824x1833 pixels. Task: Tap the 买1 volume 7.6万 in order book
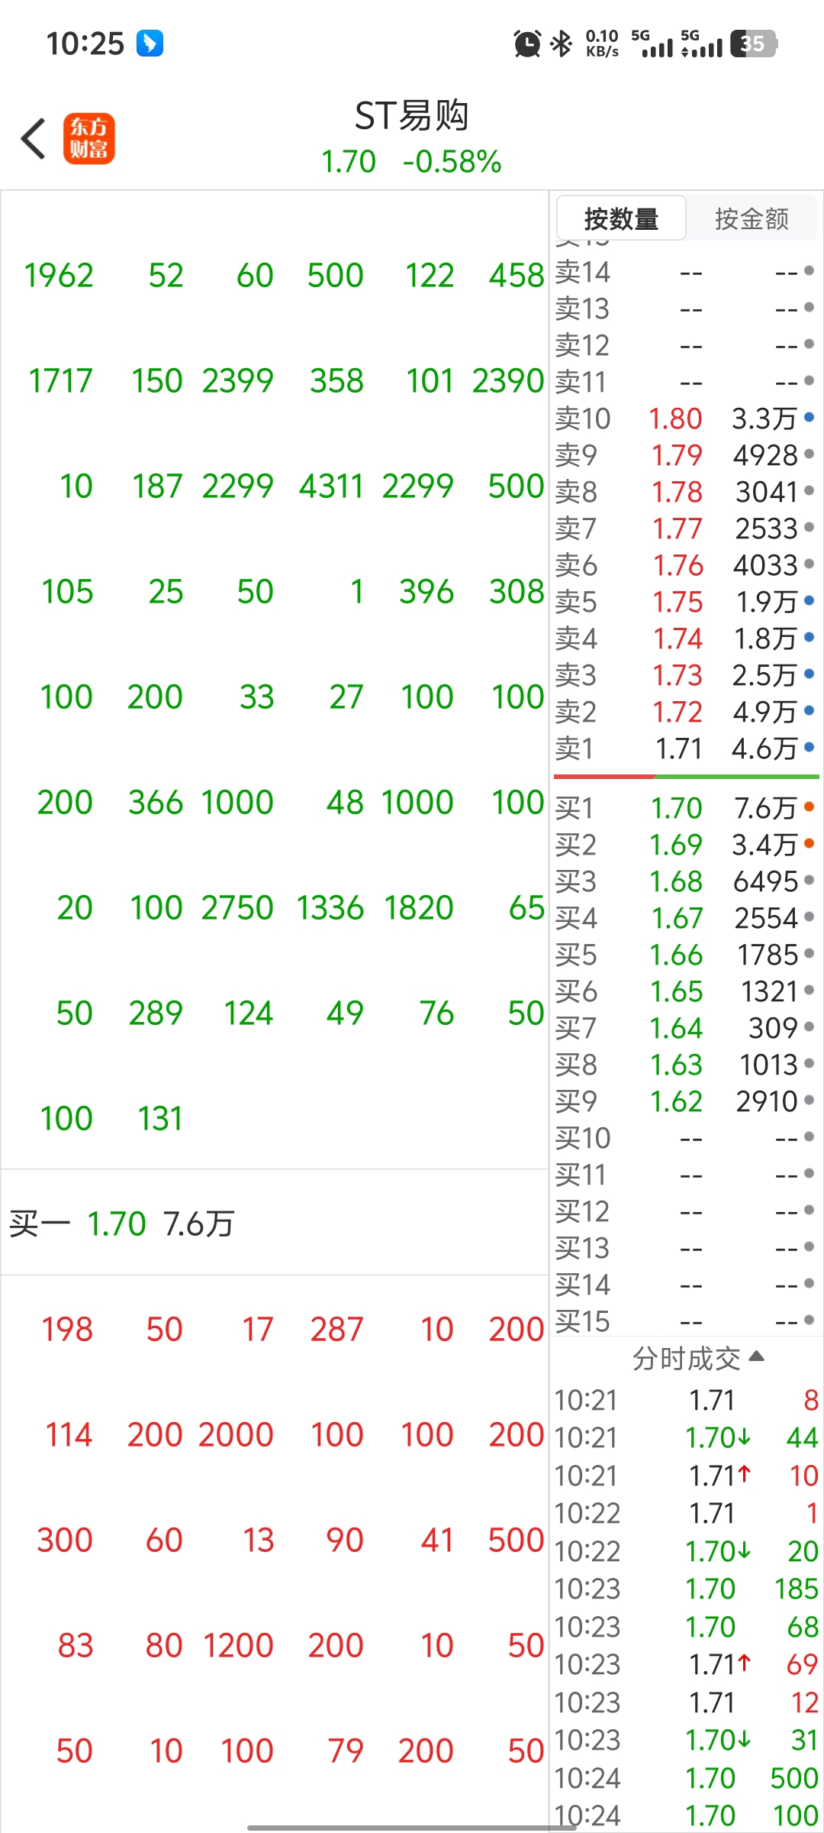pos(765,808)
